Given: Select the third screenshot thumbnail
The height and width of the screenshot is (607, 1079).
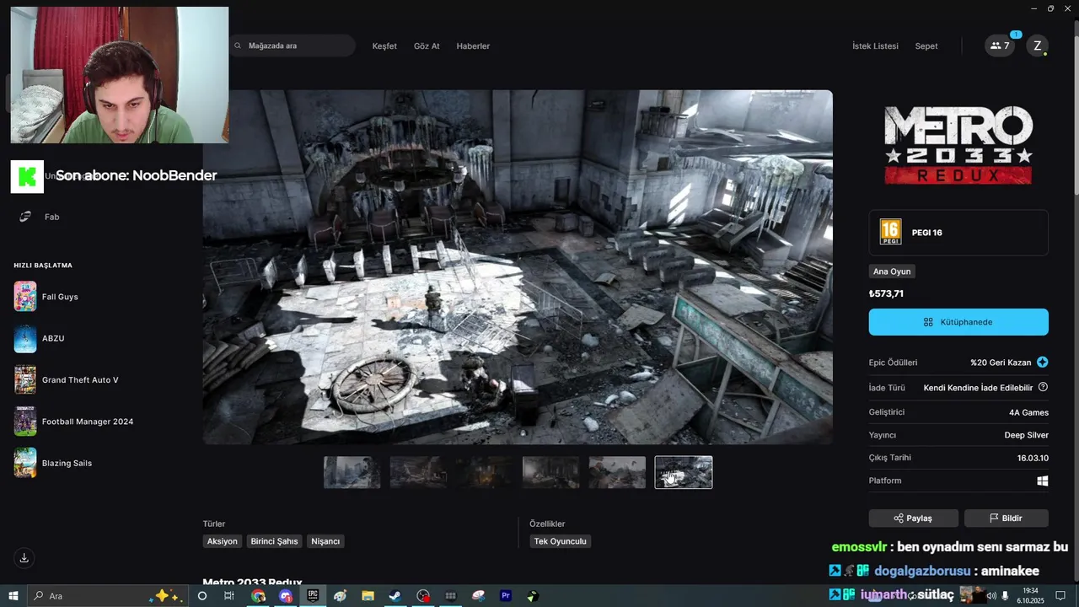Looking at the screenshot, I should tap(485, 472).
